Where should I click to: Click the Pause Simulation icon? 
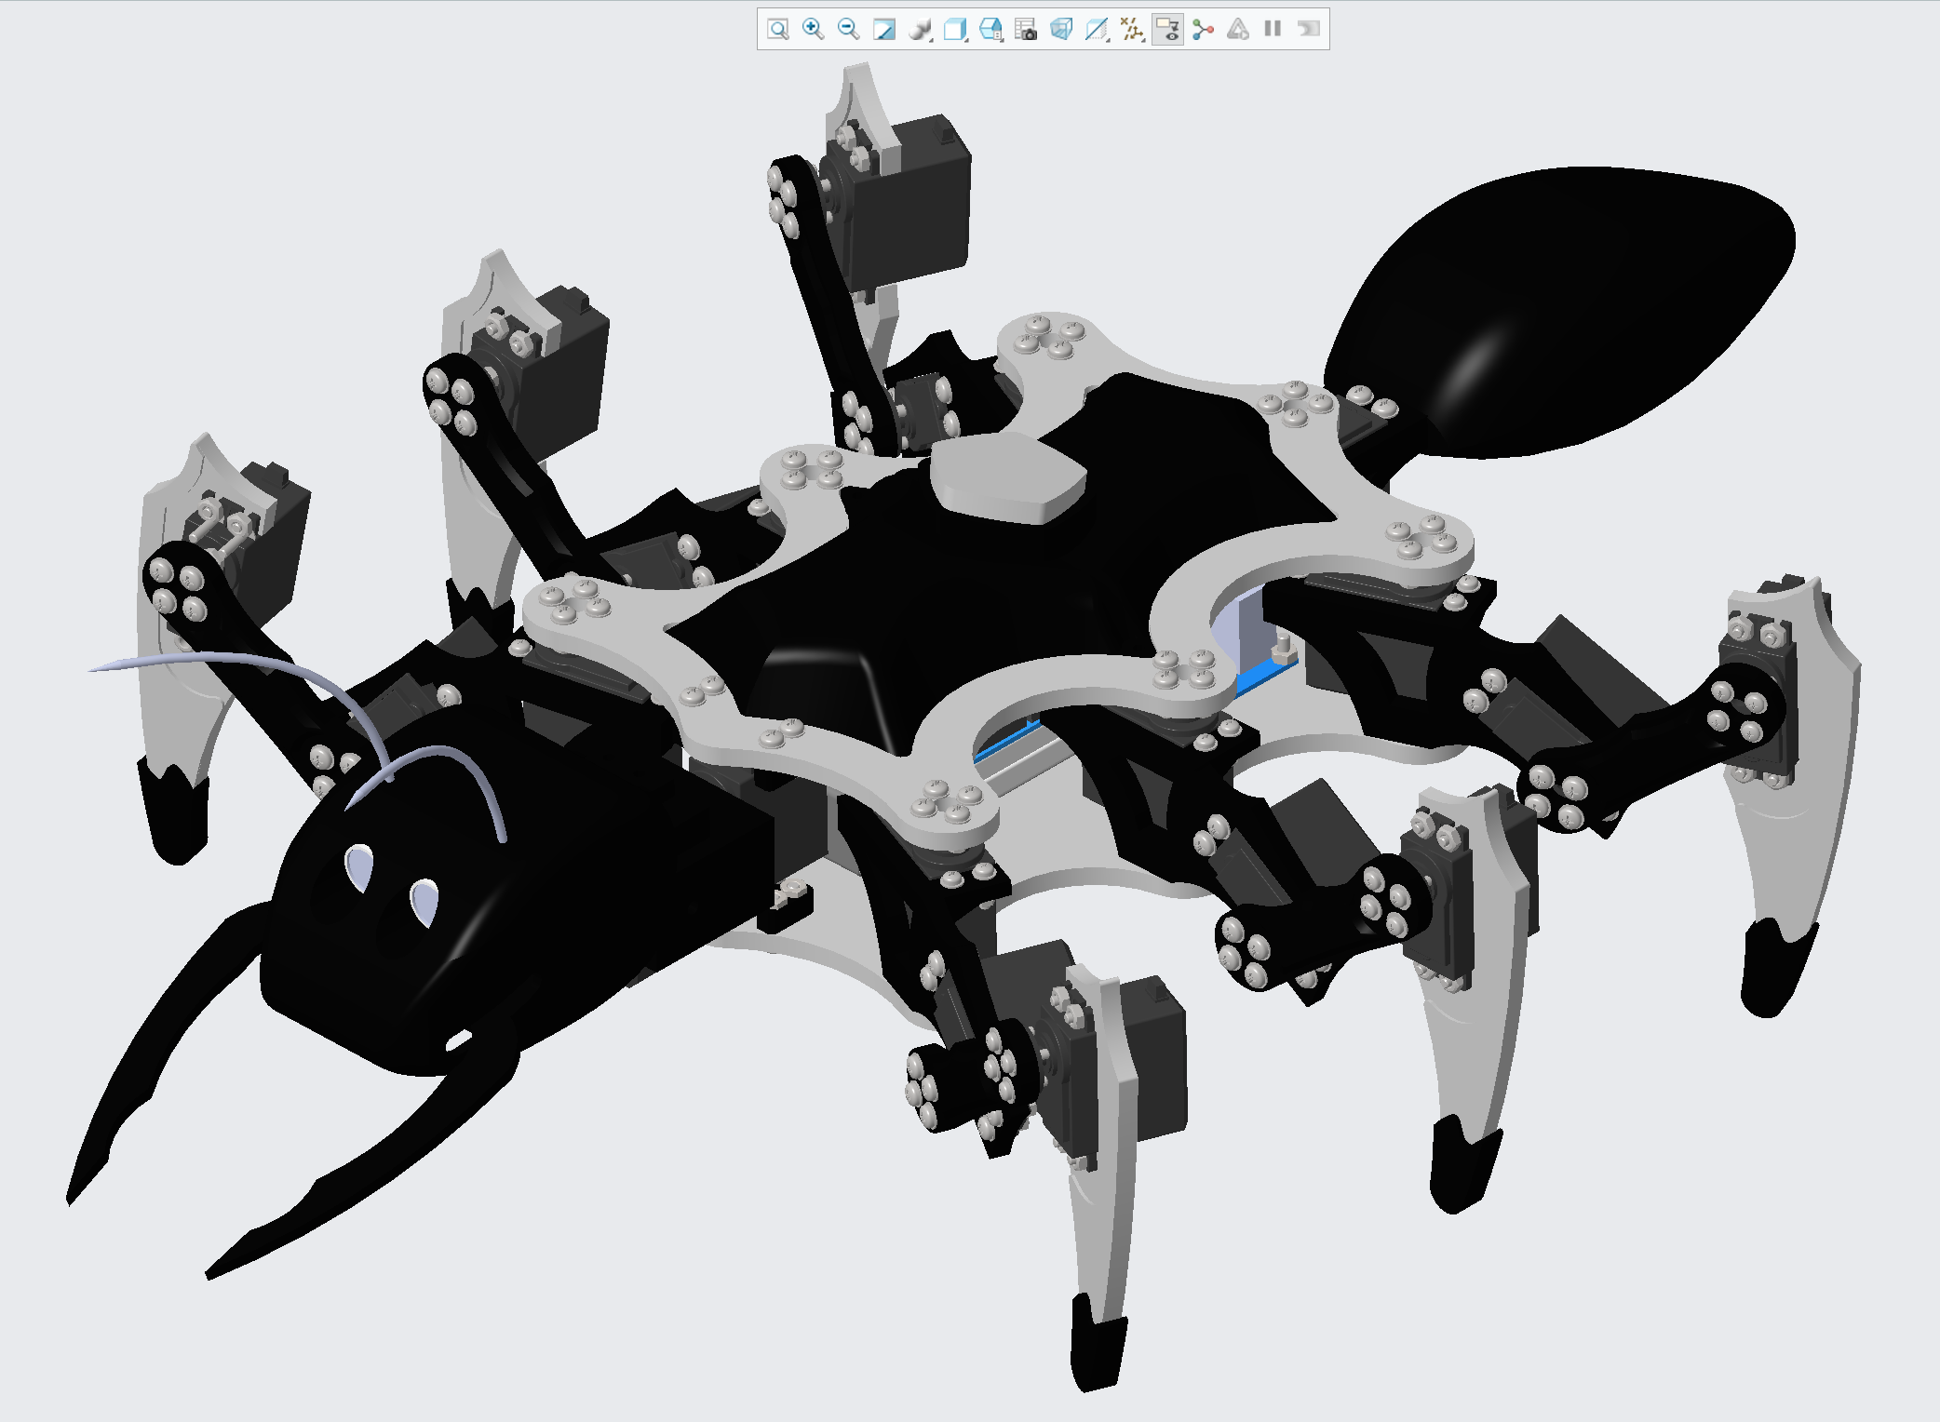[1273, 29]
